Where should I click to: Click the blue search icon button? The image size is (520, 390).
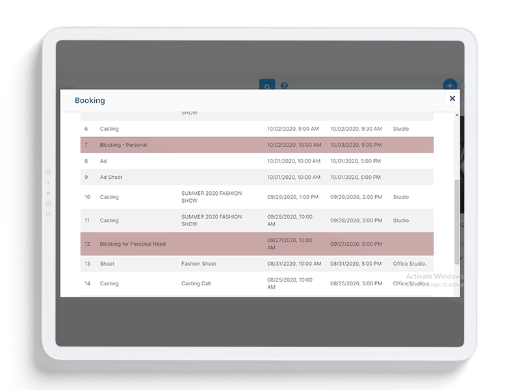(x=266, y=85)
